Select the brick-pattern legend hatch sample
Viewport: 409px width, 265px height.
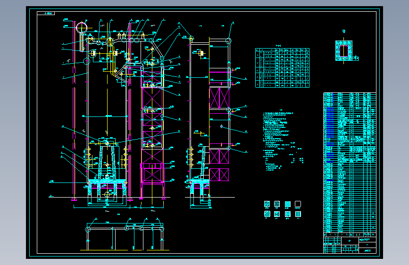[x=277, y=204]
